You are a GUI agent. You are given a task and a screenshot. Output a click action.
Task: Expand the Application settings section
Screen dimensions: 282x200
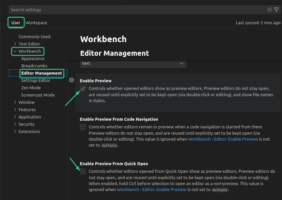pos(15,117)
